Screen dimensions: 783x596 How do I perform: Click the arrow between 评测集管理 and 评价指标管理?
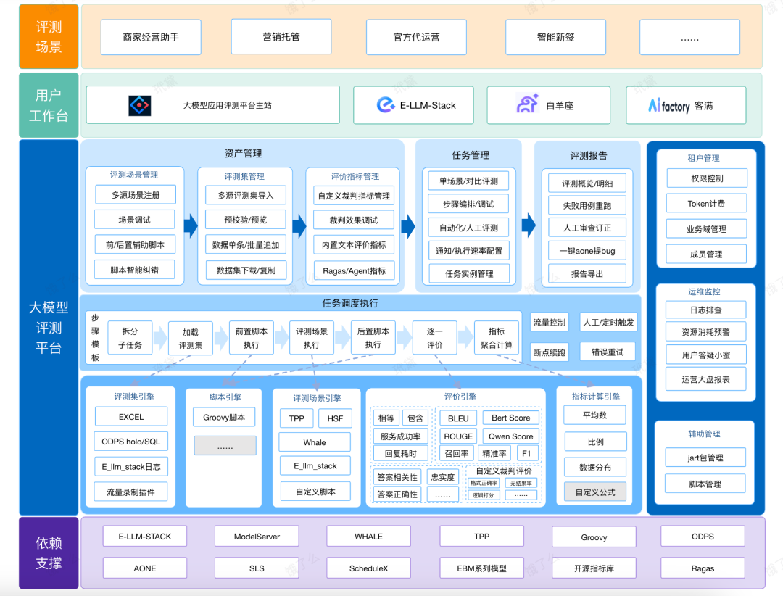(298, 225)
